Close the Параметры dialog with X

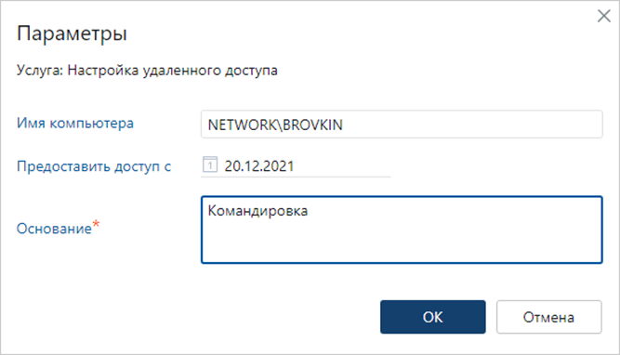(604, 16)
